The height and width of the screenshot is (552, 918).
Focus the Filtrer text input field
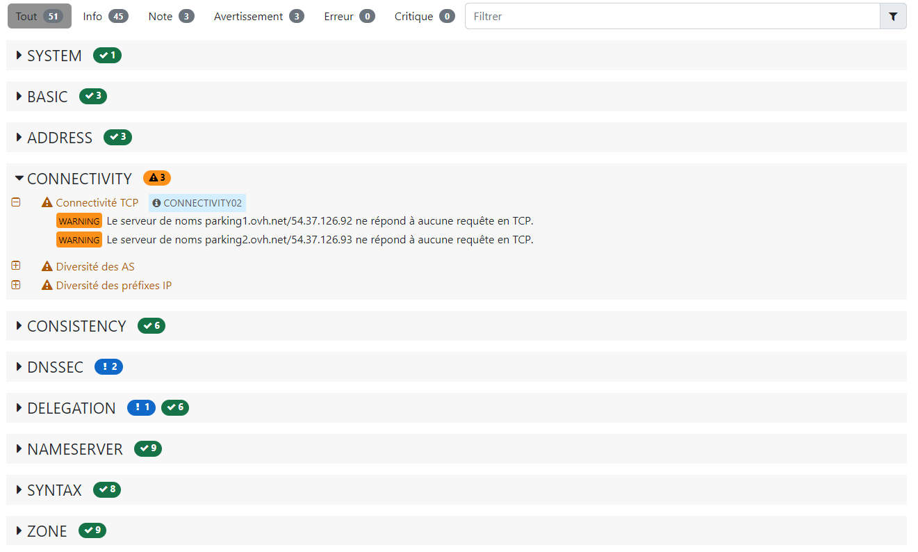pos(671,16)
